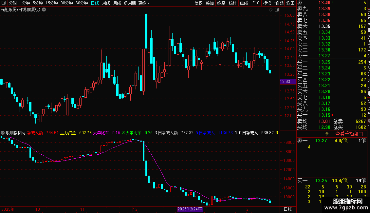Click the 10日净流入 value -939.82
The image size is (370, 213).
coord(267,133)
